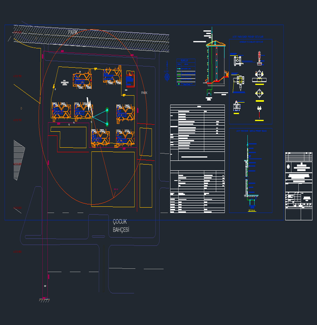Image resolution: width=317 pixels, height=325 pixels.
Task: Click the lower cyan circular node
Action: coord(107,124)
